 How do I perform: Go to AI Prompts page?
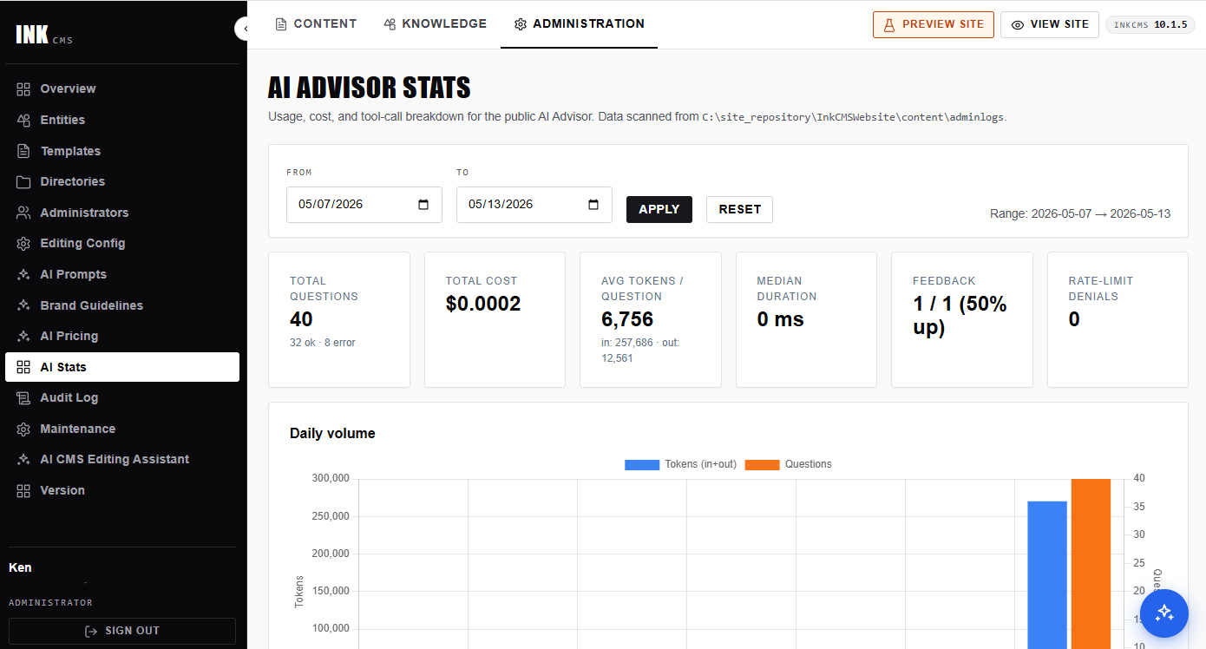[122, 274]
